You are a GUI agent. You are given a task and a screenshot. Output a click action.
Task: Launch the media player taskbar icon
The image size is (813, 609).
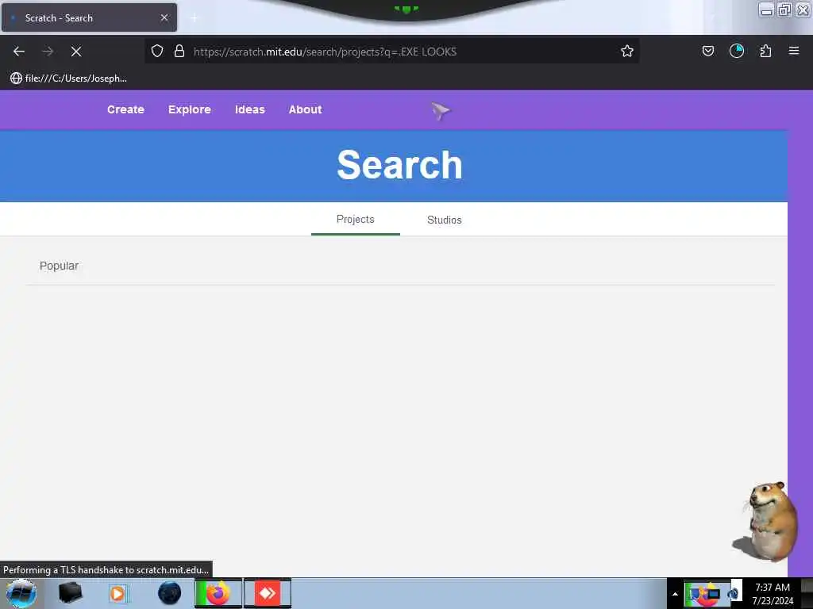coord(118,593)
